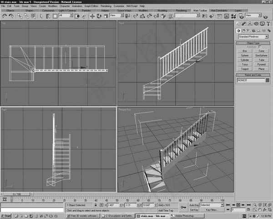Image resolution: width=273 pixels, height=219 pixels.
Task: Open the Modify command panel tab
Action: pos(244,23)
